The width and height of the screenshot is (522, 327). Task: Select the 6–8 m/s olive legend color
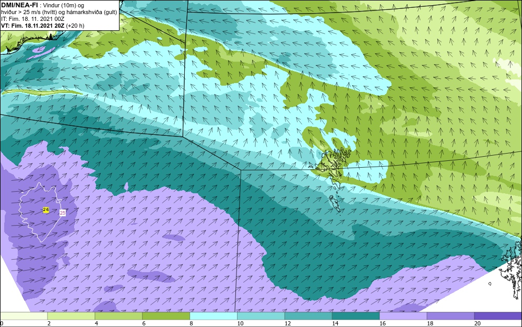tap(166, 316)
